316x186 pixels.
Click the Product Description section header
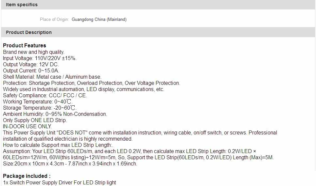click(x=29, y=32)
